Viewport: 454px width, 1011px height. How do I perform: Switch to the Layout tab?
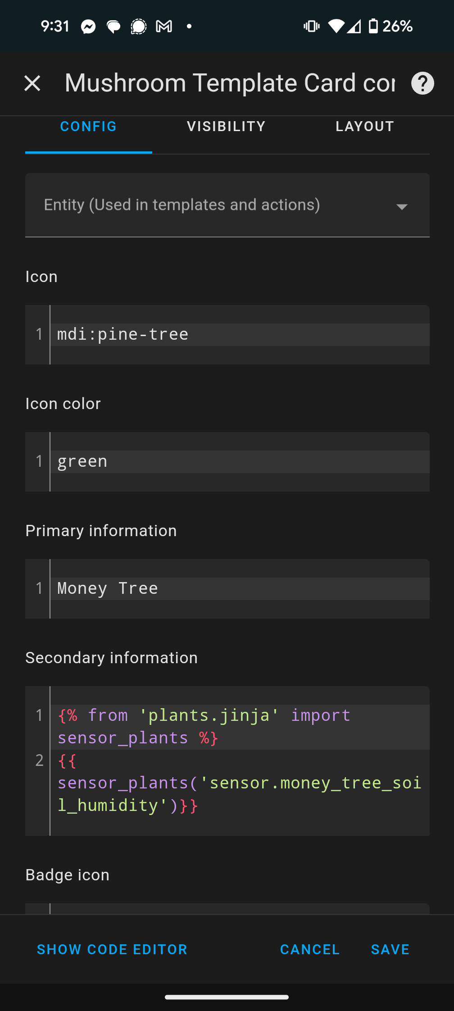[365, 127]
